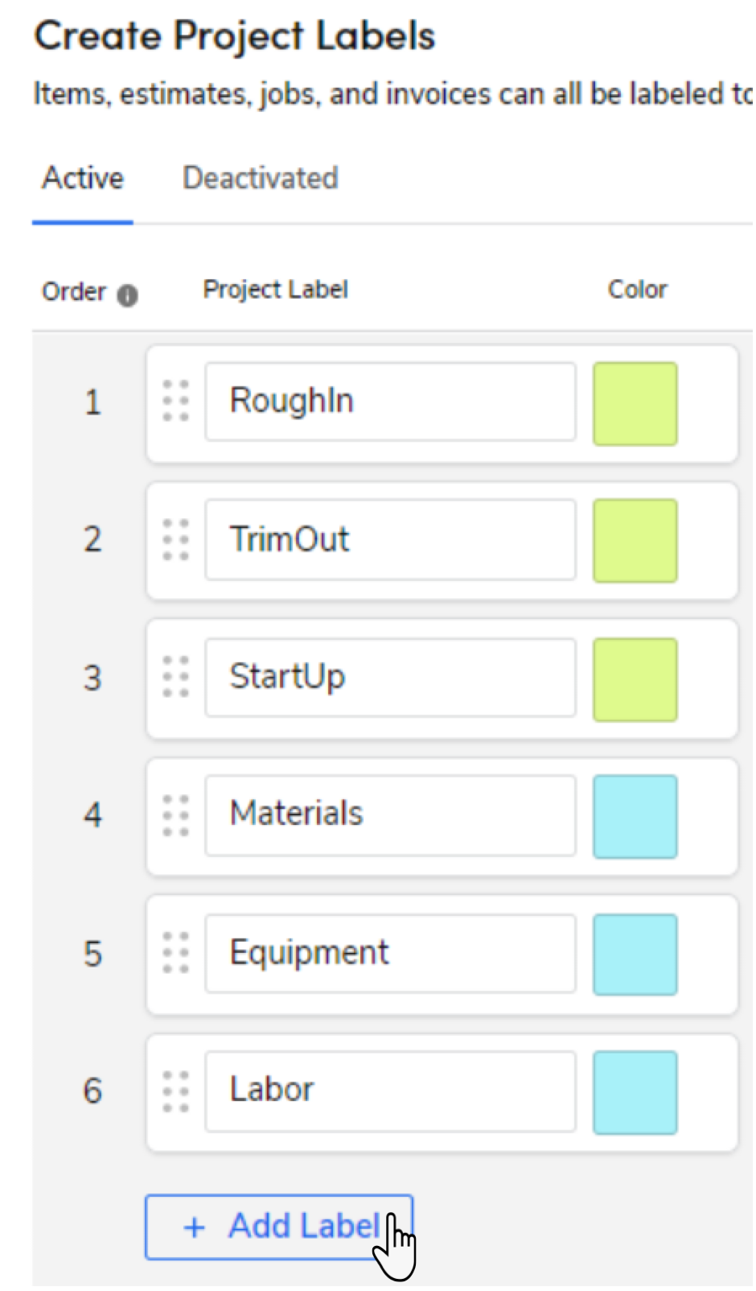
Task: Open the color swatch for StartUp
Action: (635, 678)
